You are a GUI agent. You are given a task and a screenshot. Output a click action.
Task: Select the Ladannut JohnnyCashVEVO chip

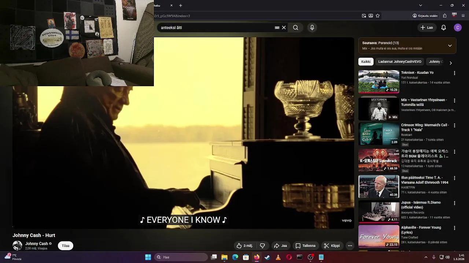[x=399, y=62]
